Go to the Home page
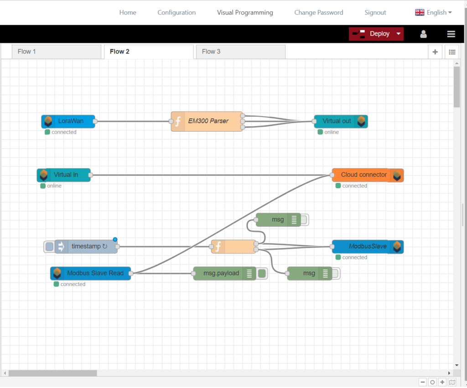This screenshot has height=388, width=467. [128, 12]
